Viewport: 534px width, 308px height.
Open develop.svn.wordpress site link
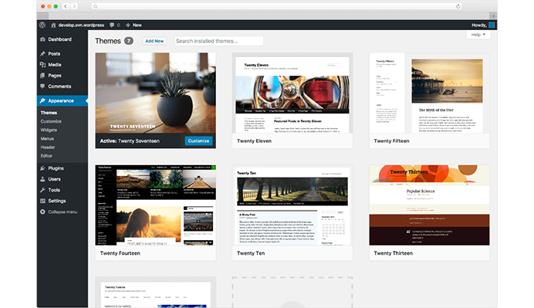click(81, 25)
